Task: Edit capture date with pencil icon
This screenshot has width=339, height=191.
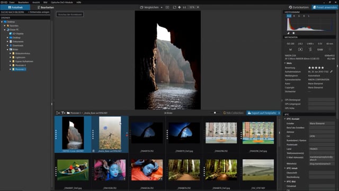Action: [x=331, y=72]
